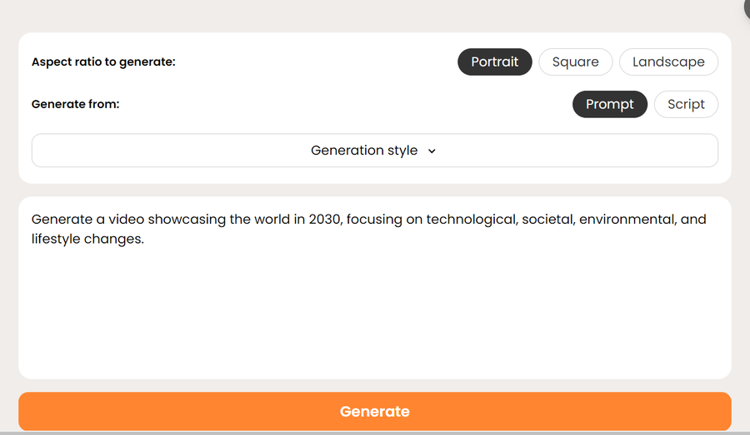Click the word 'technological' in the prompt
Image resolution: width=750 pixels, height=435 pixels.
tap(470, 220)
